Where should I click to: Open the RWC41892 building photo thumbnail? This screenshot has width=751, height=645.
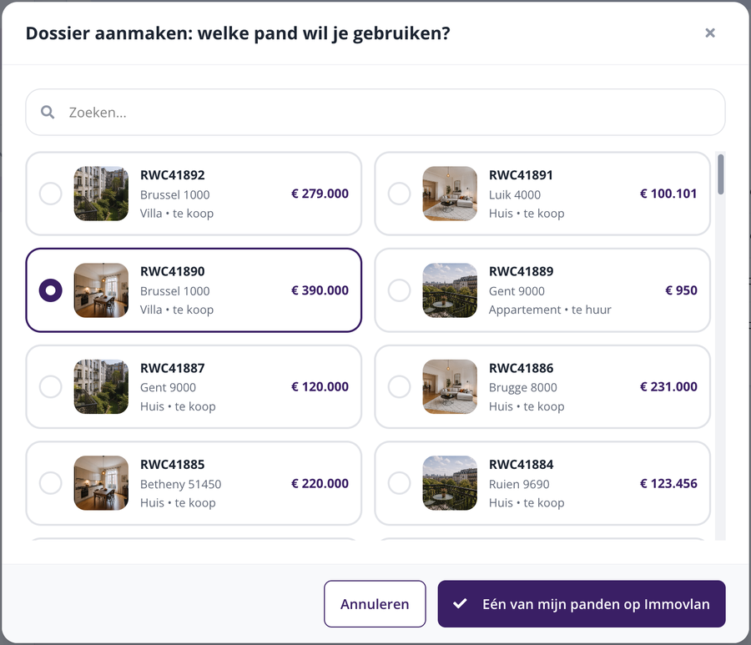101,194
